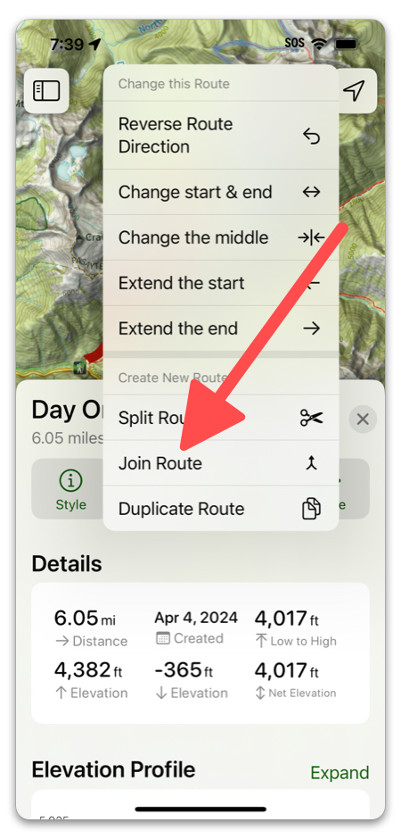Click the scissors icon for Split Route
The width and height of the screenshot is (401, 839).
coord(311,418)
